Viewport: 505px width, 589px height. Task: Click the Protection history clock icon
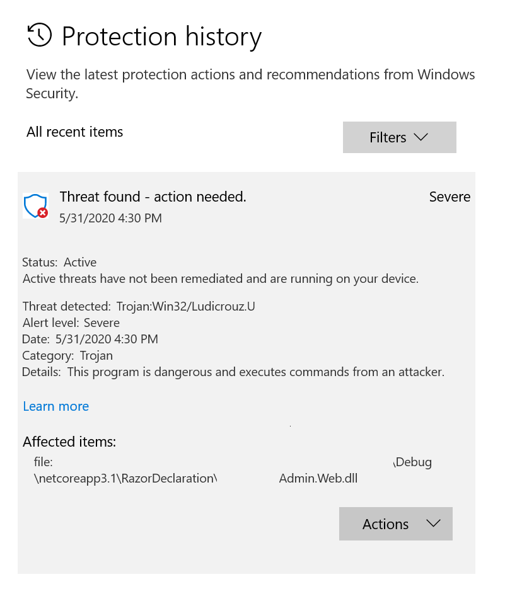click(x=40, y=35)
